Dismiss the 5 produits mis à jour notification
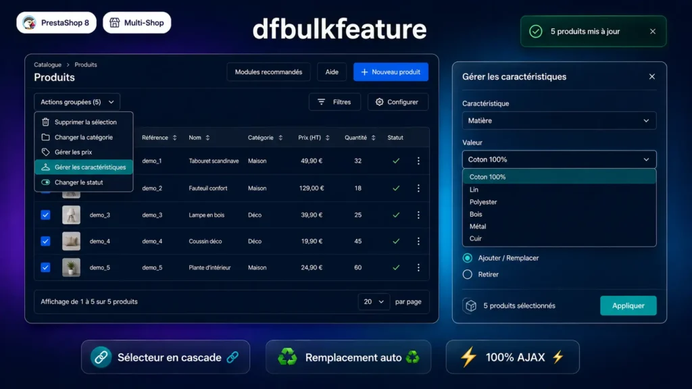 click(x=653, y=31)
